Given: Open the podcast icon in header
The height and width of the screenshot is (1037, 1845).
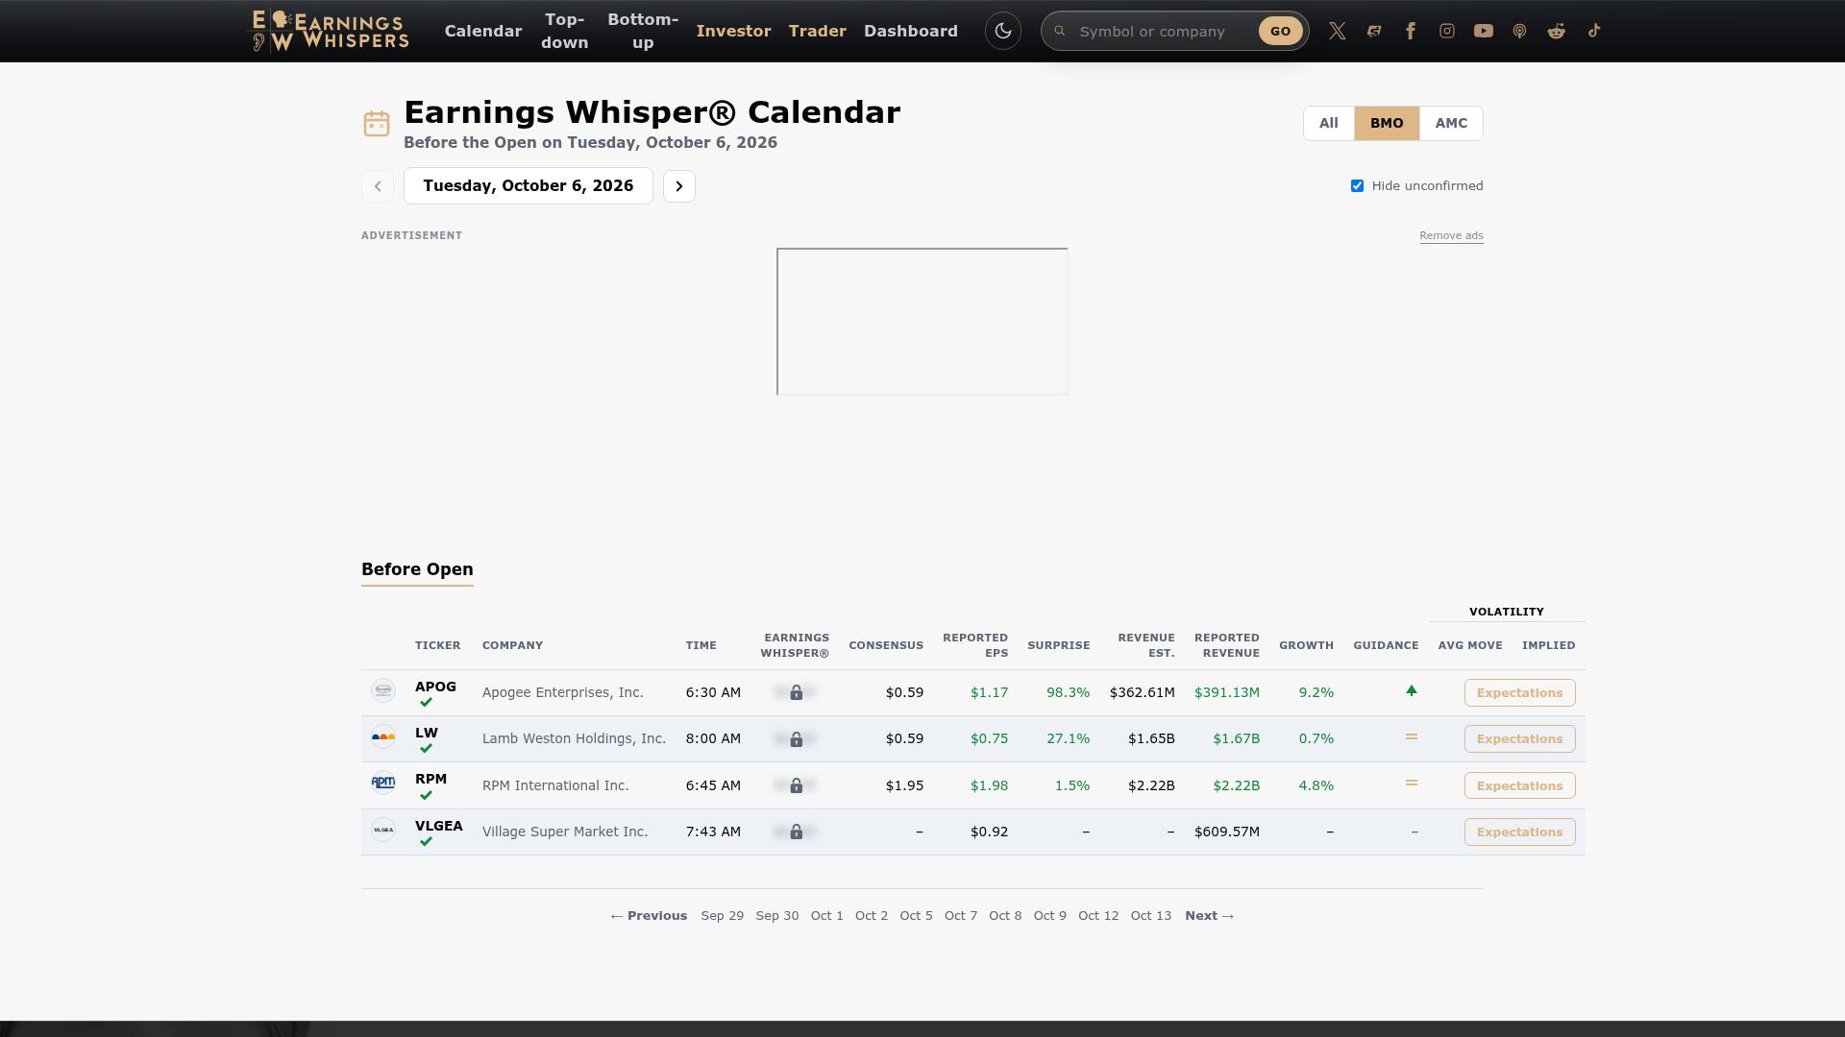Looking at the screenshot, I should click(1520, 31).
